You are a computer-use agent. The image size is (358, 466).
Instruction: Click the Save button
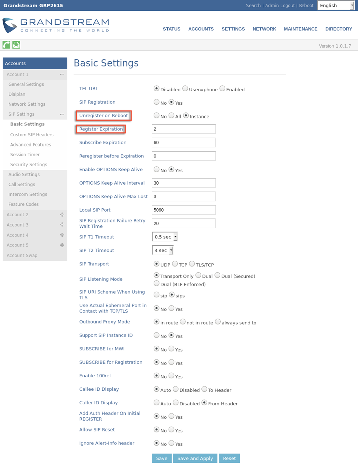click(162, 458)
